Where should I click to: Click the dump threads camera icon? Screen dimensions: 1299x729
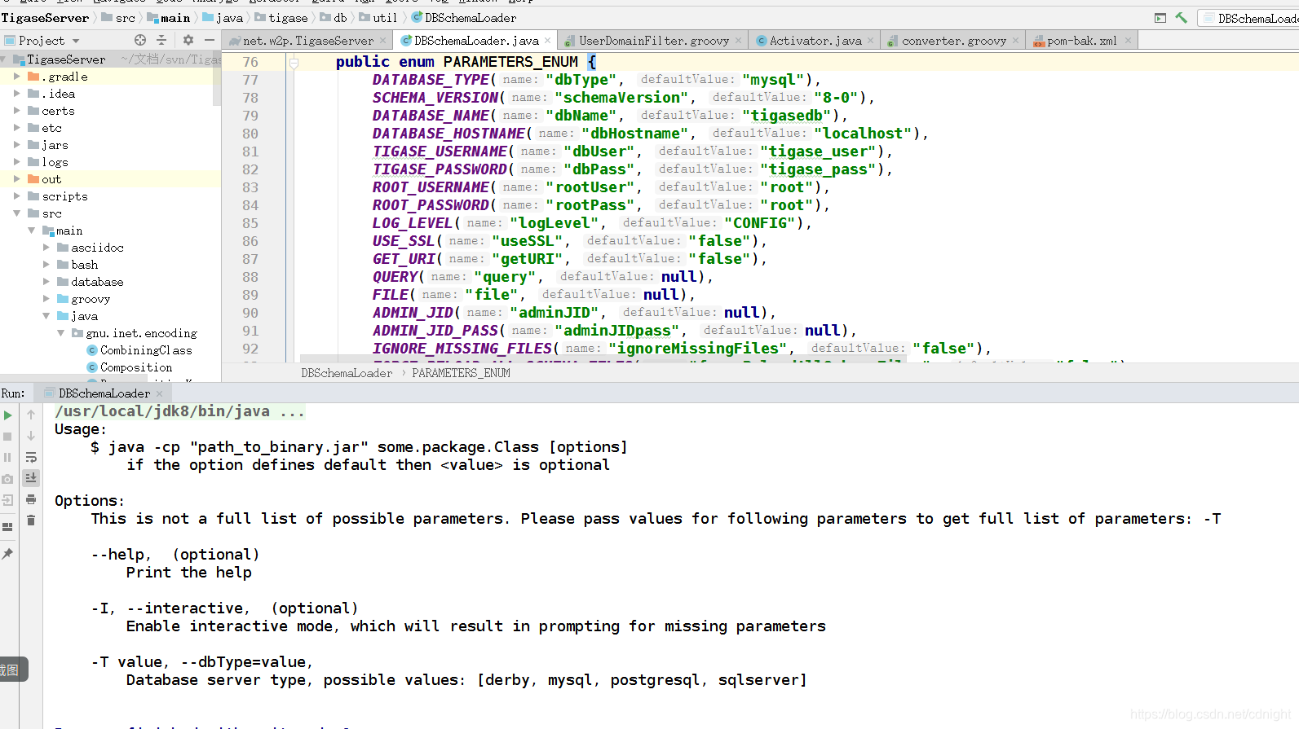click(x=8, y=479)
